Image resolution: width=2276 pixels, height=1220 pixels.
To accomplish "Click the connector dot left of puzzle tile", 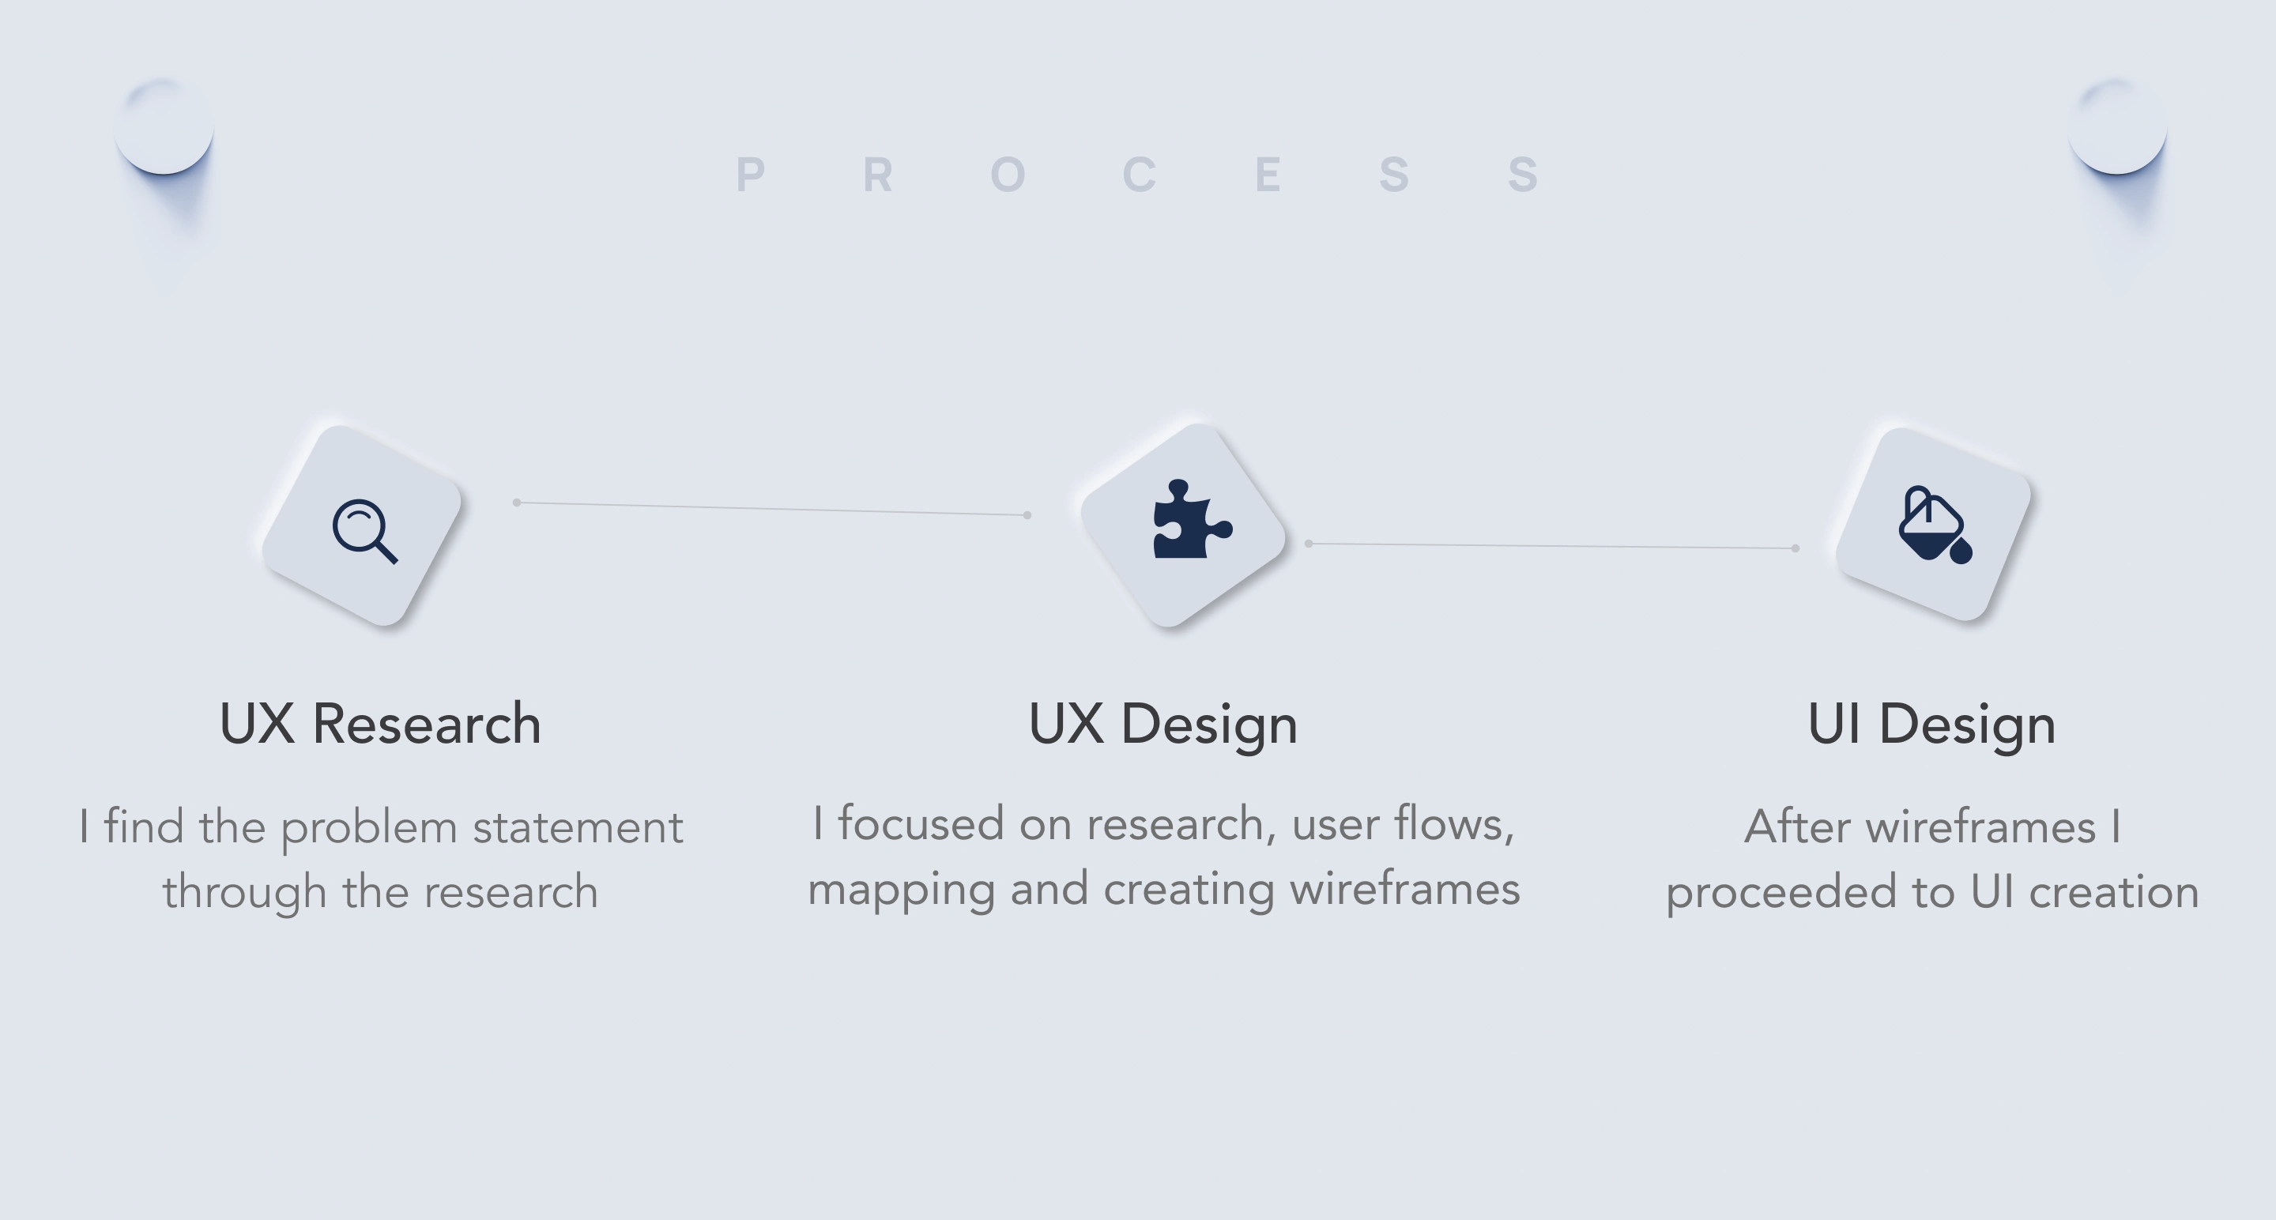I will [x=1027, y=515].
